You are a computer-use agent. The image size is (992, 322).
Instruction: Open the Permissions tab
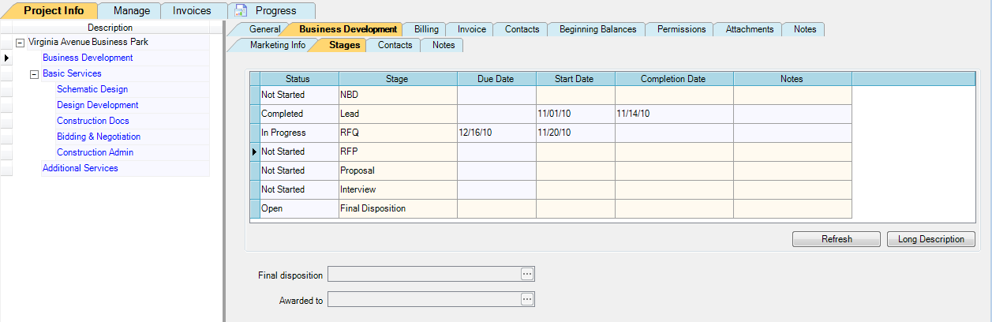[680, 29]
